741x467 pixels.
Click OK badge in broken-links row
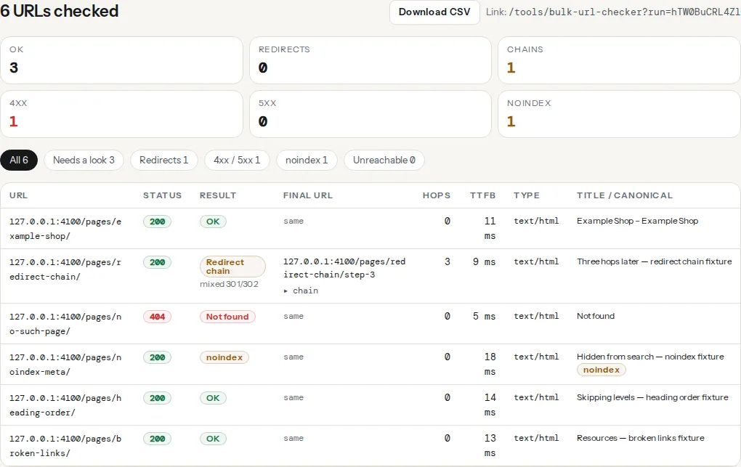coord(213,439)
